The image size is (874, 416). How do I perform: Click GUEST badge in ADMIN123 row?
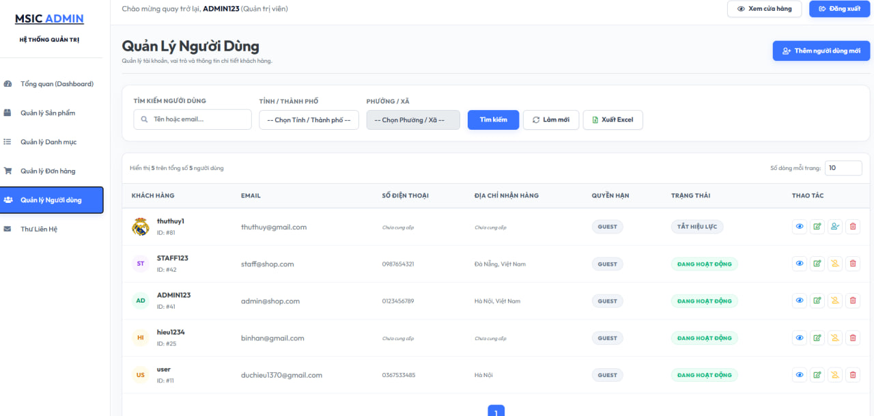pos(607,301)
